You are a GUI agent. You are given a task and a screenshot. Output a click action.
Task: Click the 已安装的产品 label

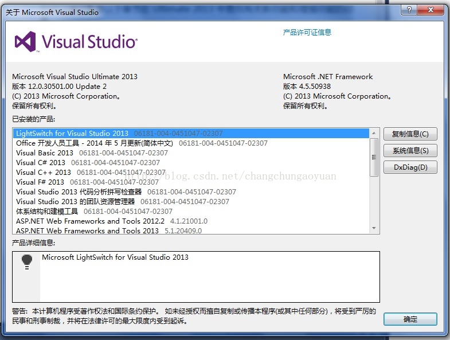pyautogui.click(x=34, y=119)
